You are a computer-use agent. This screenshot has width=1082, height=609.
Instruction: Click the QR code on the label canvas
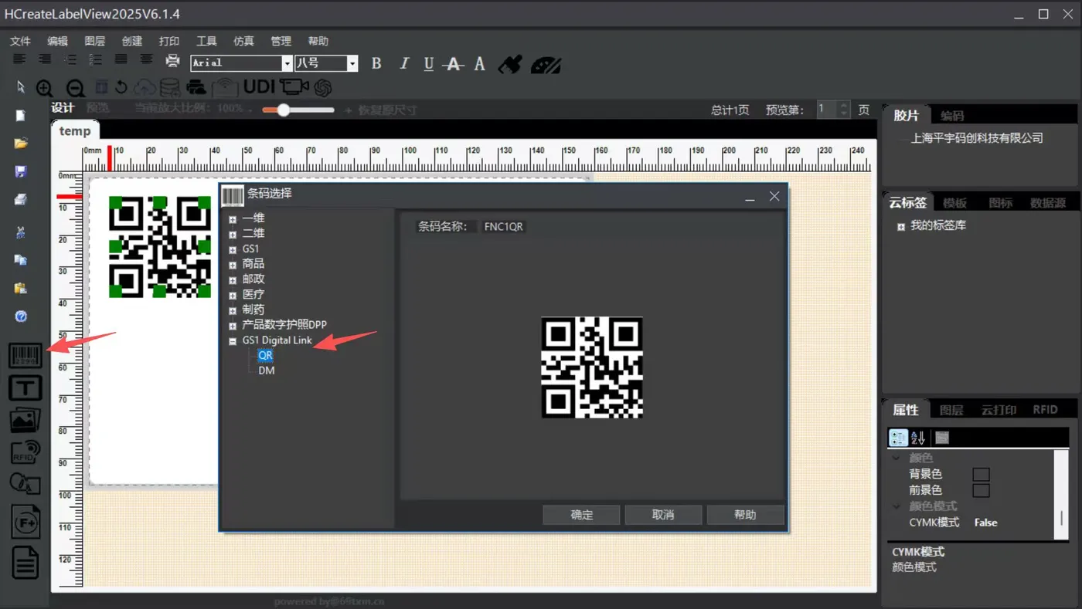[160, 247]
